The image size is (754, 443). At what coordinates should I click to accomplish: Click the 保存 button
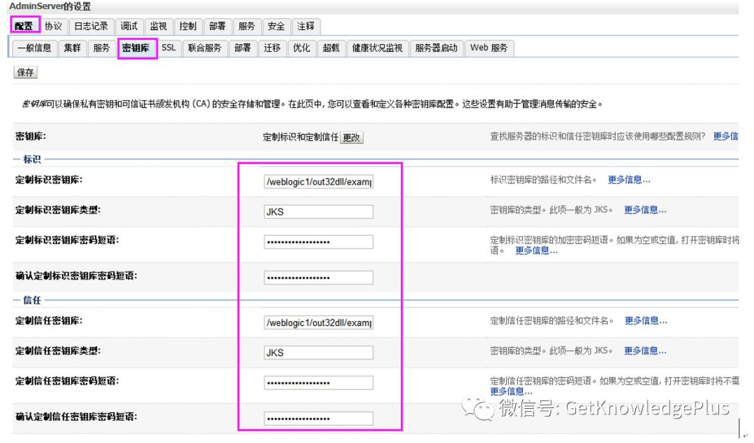pyautogui.click(x=24, y=72)
